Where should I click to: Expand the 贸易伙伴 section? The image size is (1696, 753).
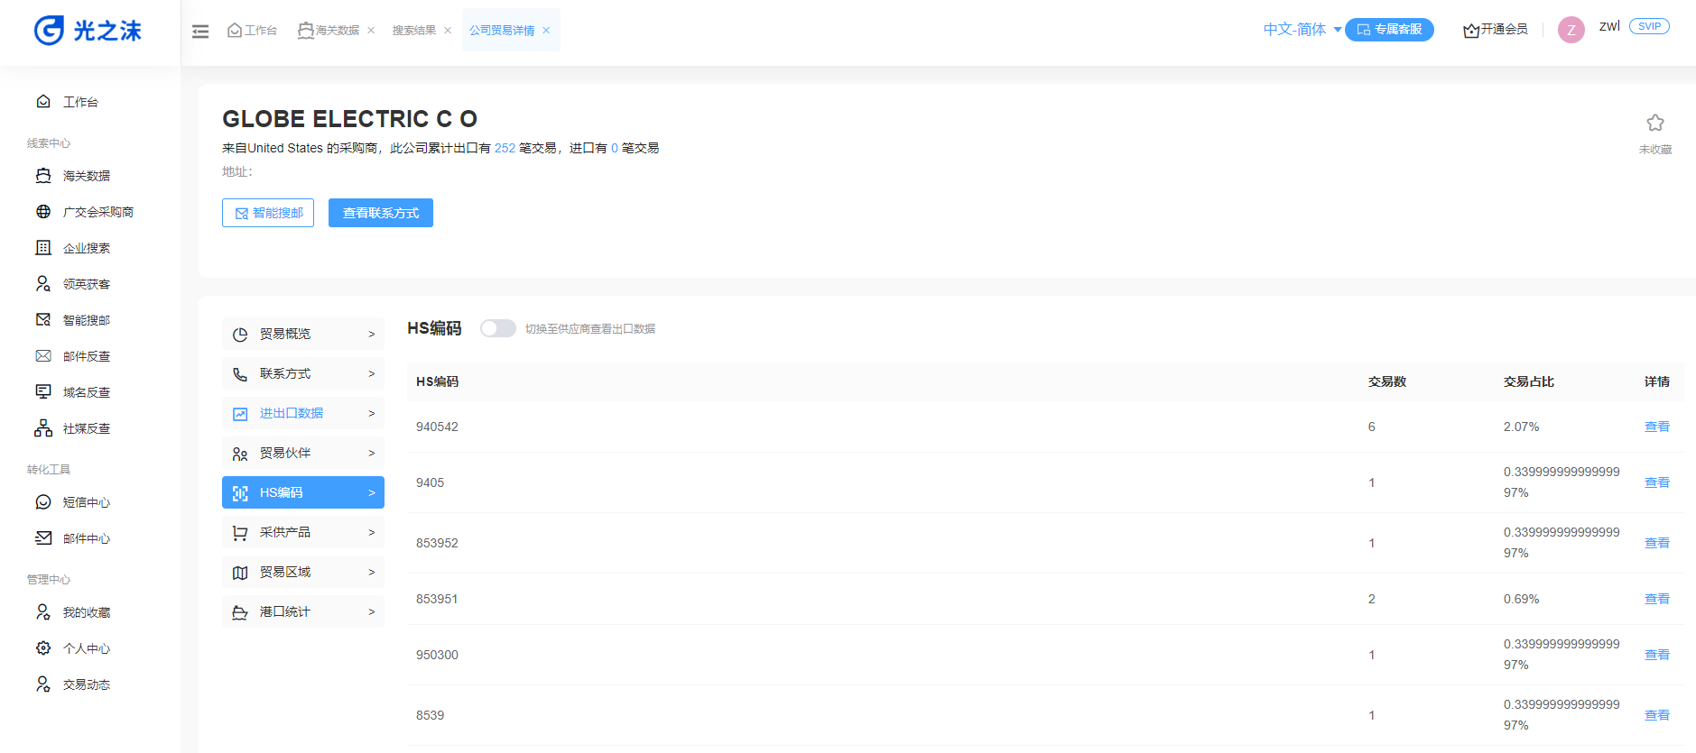302,453
